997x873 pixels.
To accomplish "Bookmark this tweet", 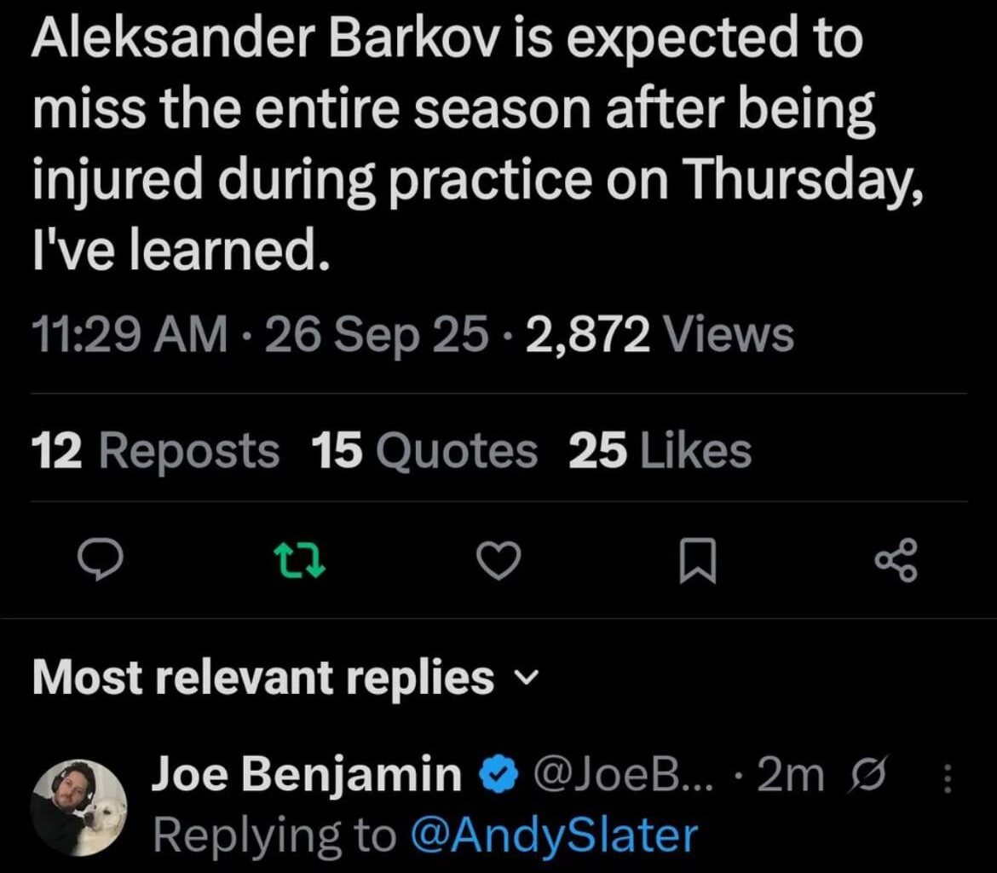I will tap(699, 560).
